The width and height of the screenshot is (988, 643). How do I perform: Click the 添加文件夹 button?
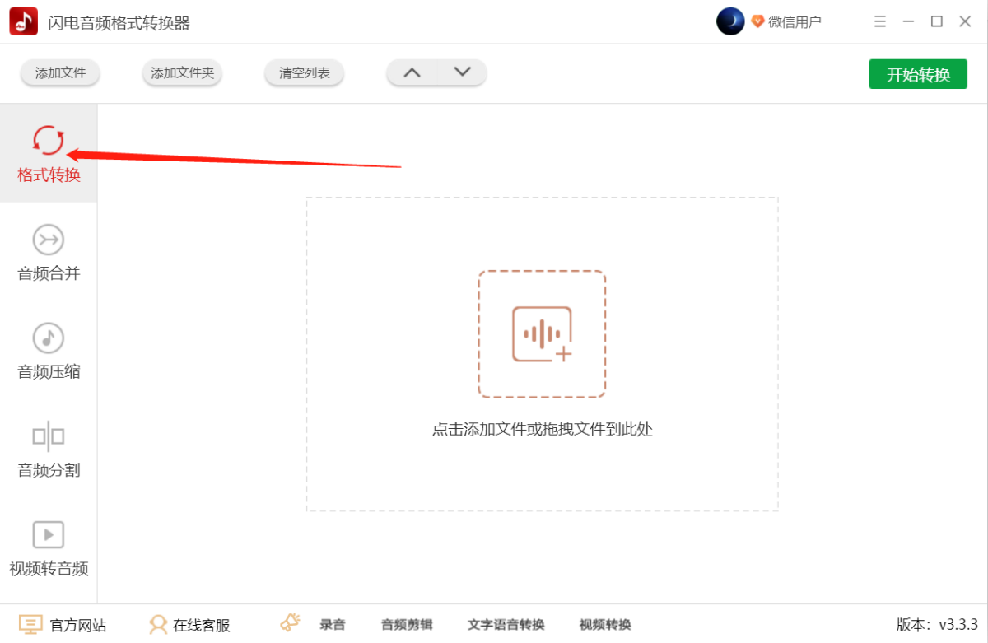click(182, 72)
